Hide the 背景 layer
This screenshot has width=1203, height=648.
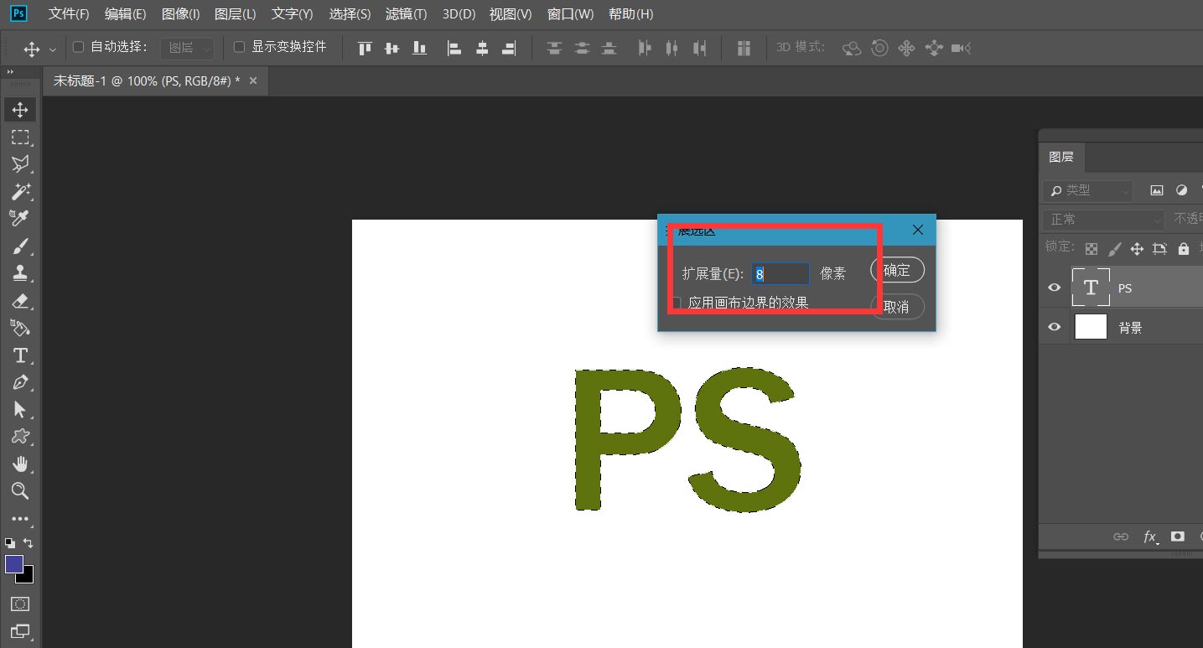pos(1055,327)
